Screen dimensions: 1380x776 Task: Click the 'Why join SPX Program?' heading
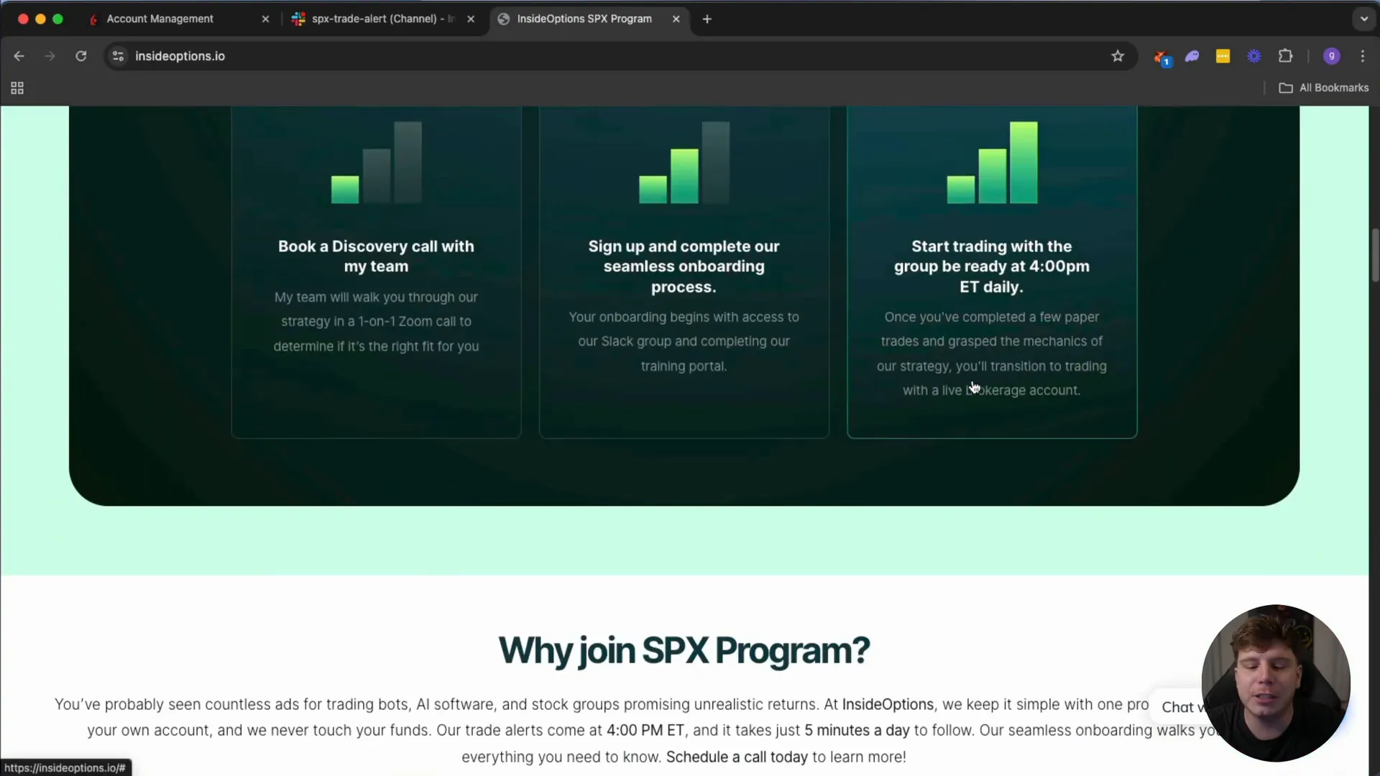684,650
